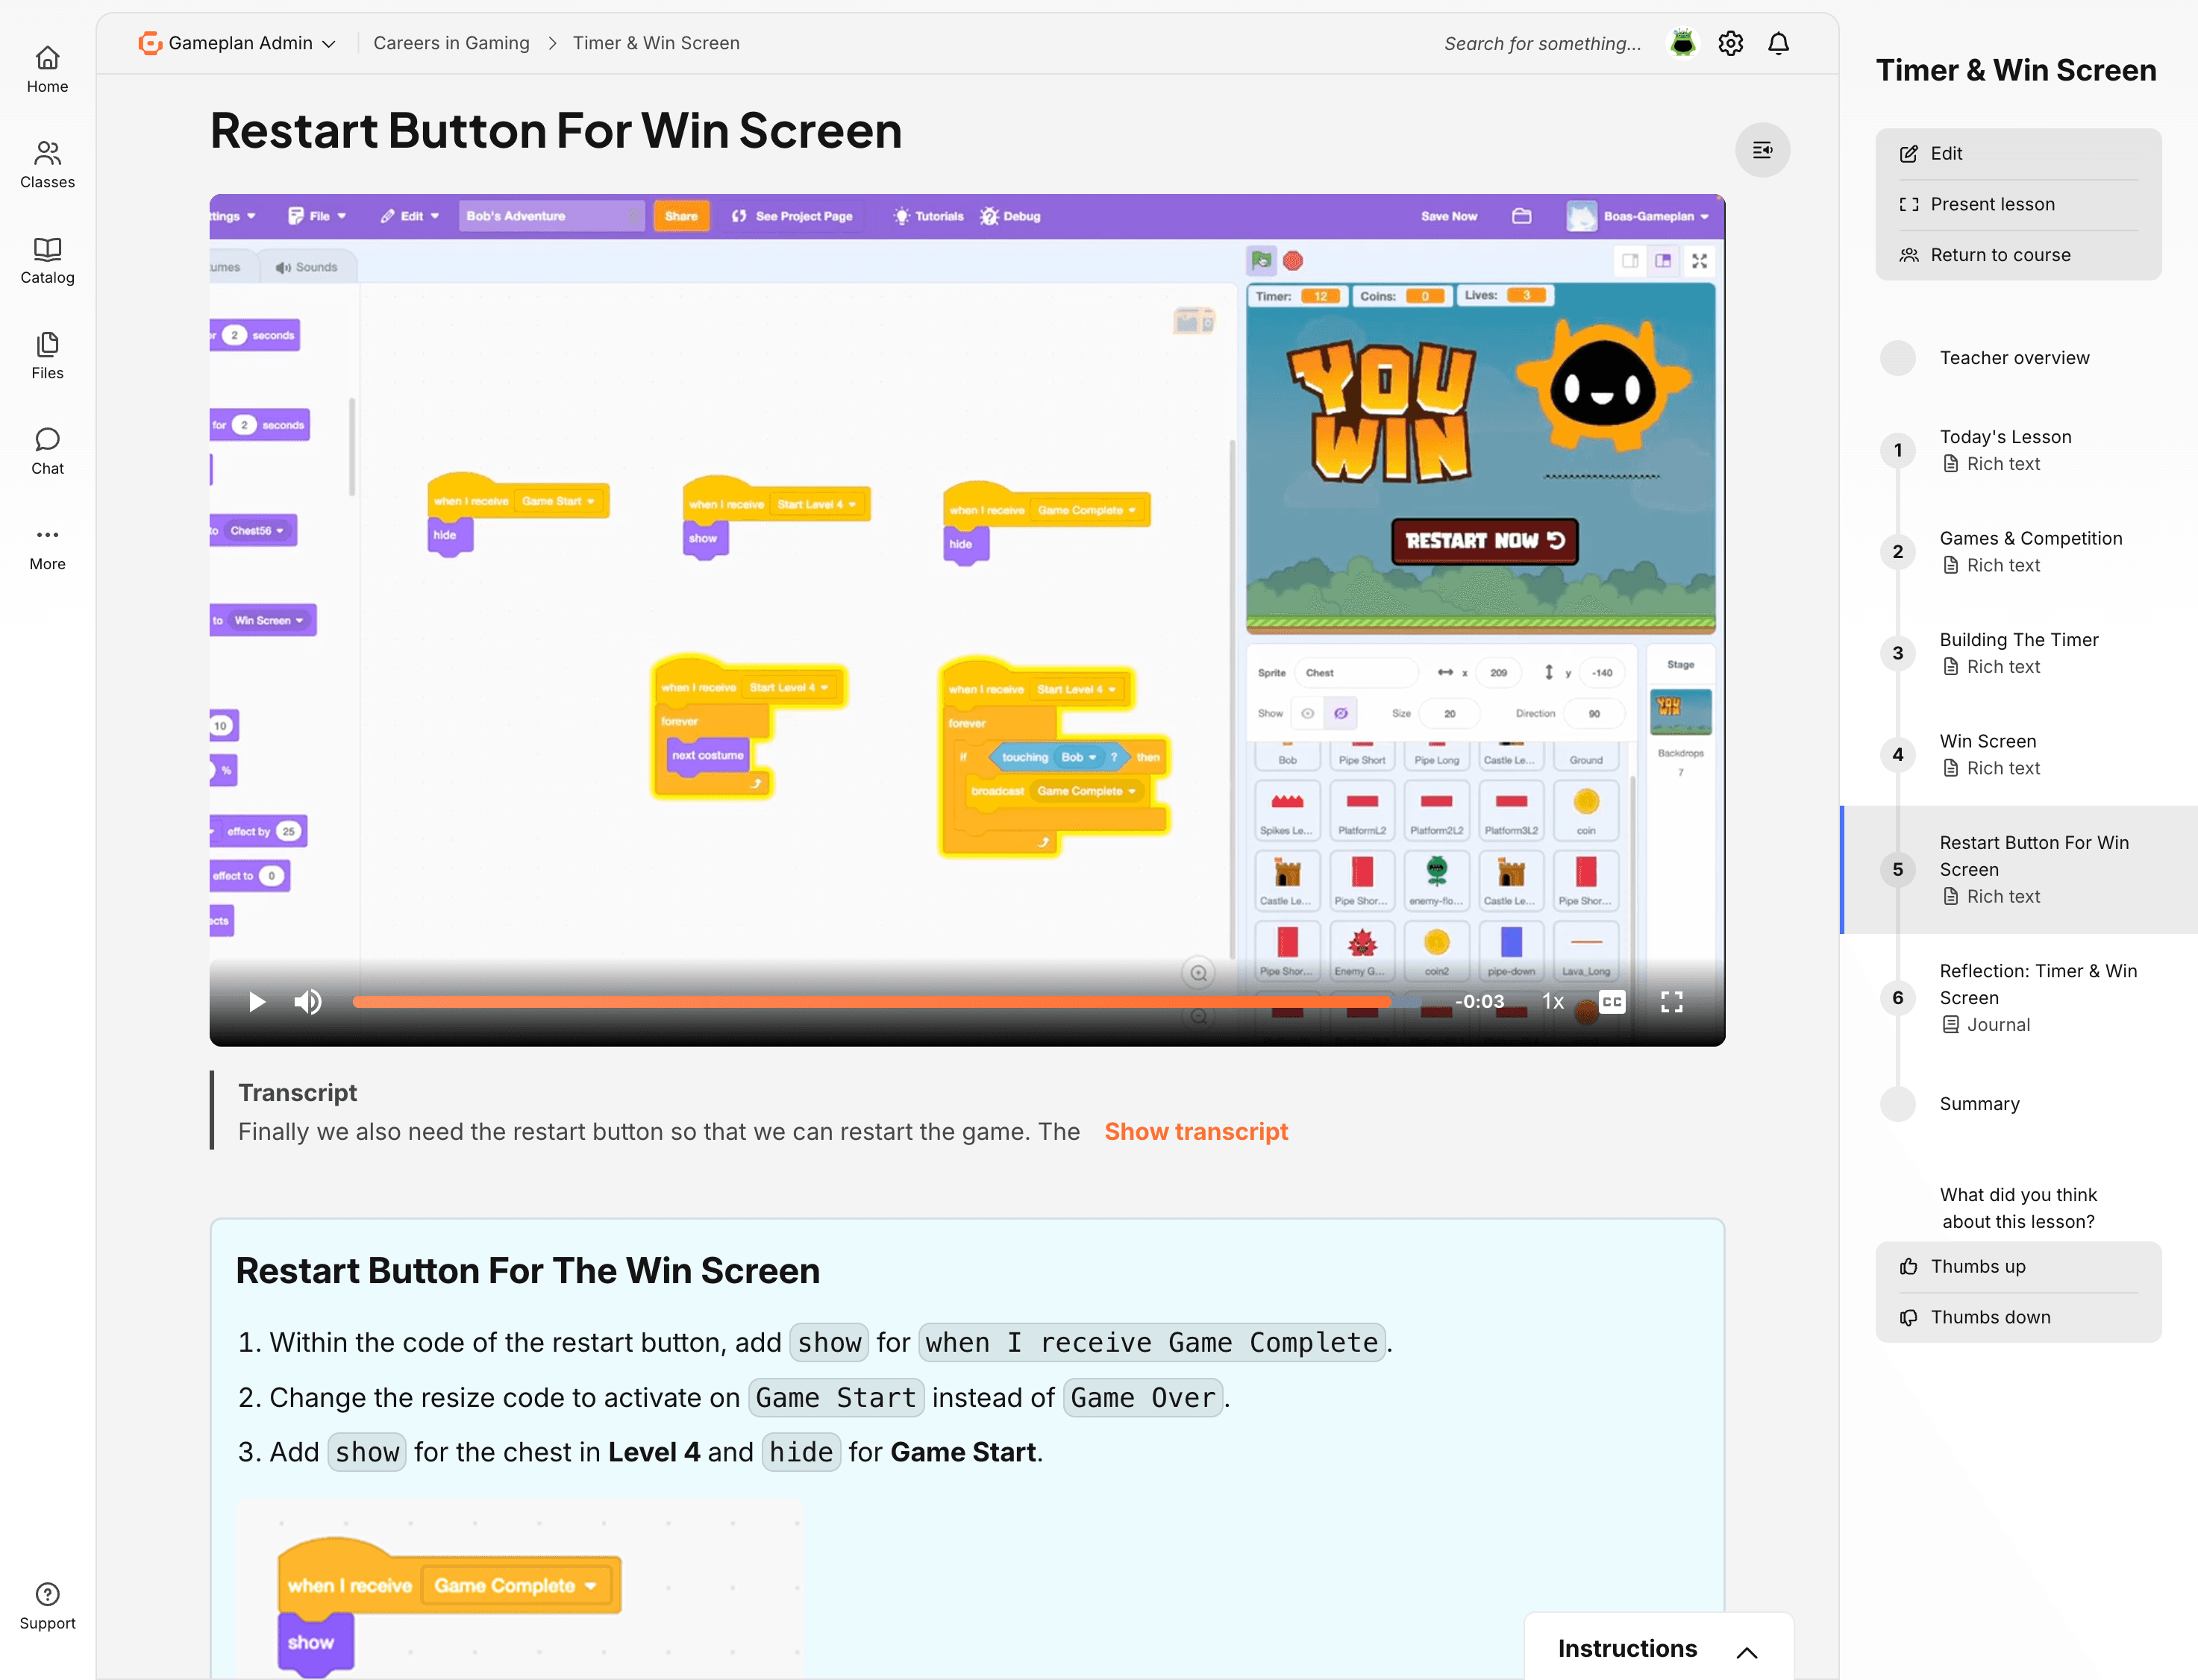Image resolution: width=2198 pixels, height=1680 pixels.
Task: Open Chat from the left sidebar
Action: point(47,452)
